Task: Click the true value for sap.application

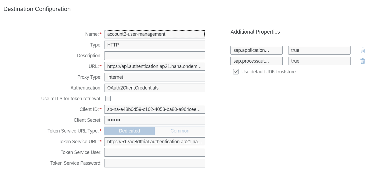Action: [x=319, y=50]
